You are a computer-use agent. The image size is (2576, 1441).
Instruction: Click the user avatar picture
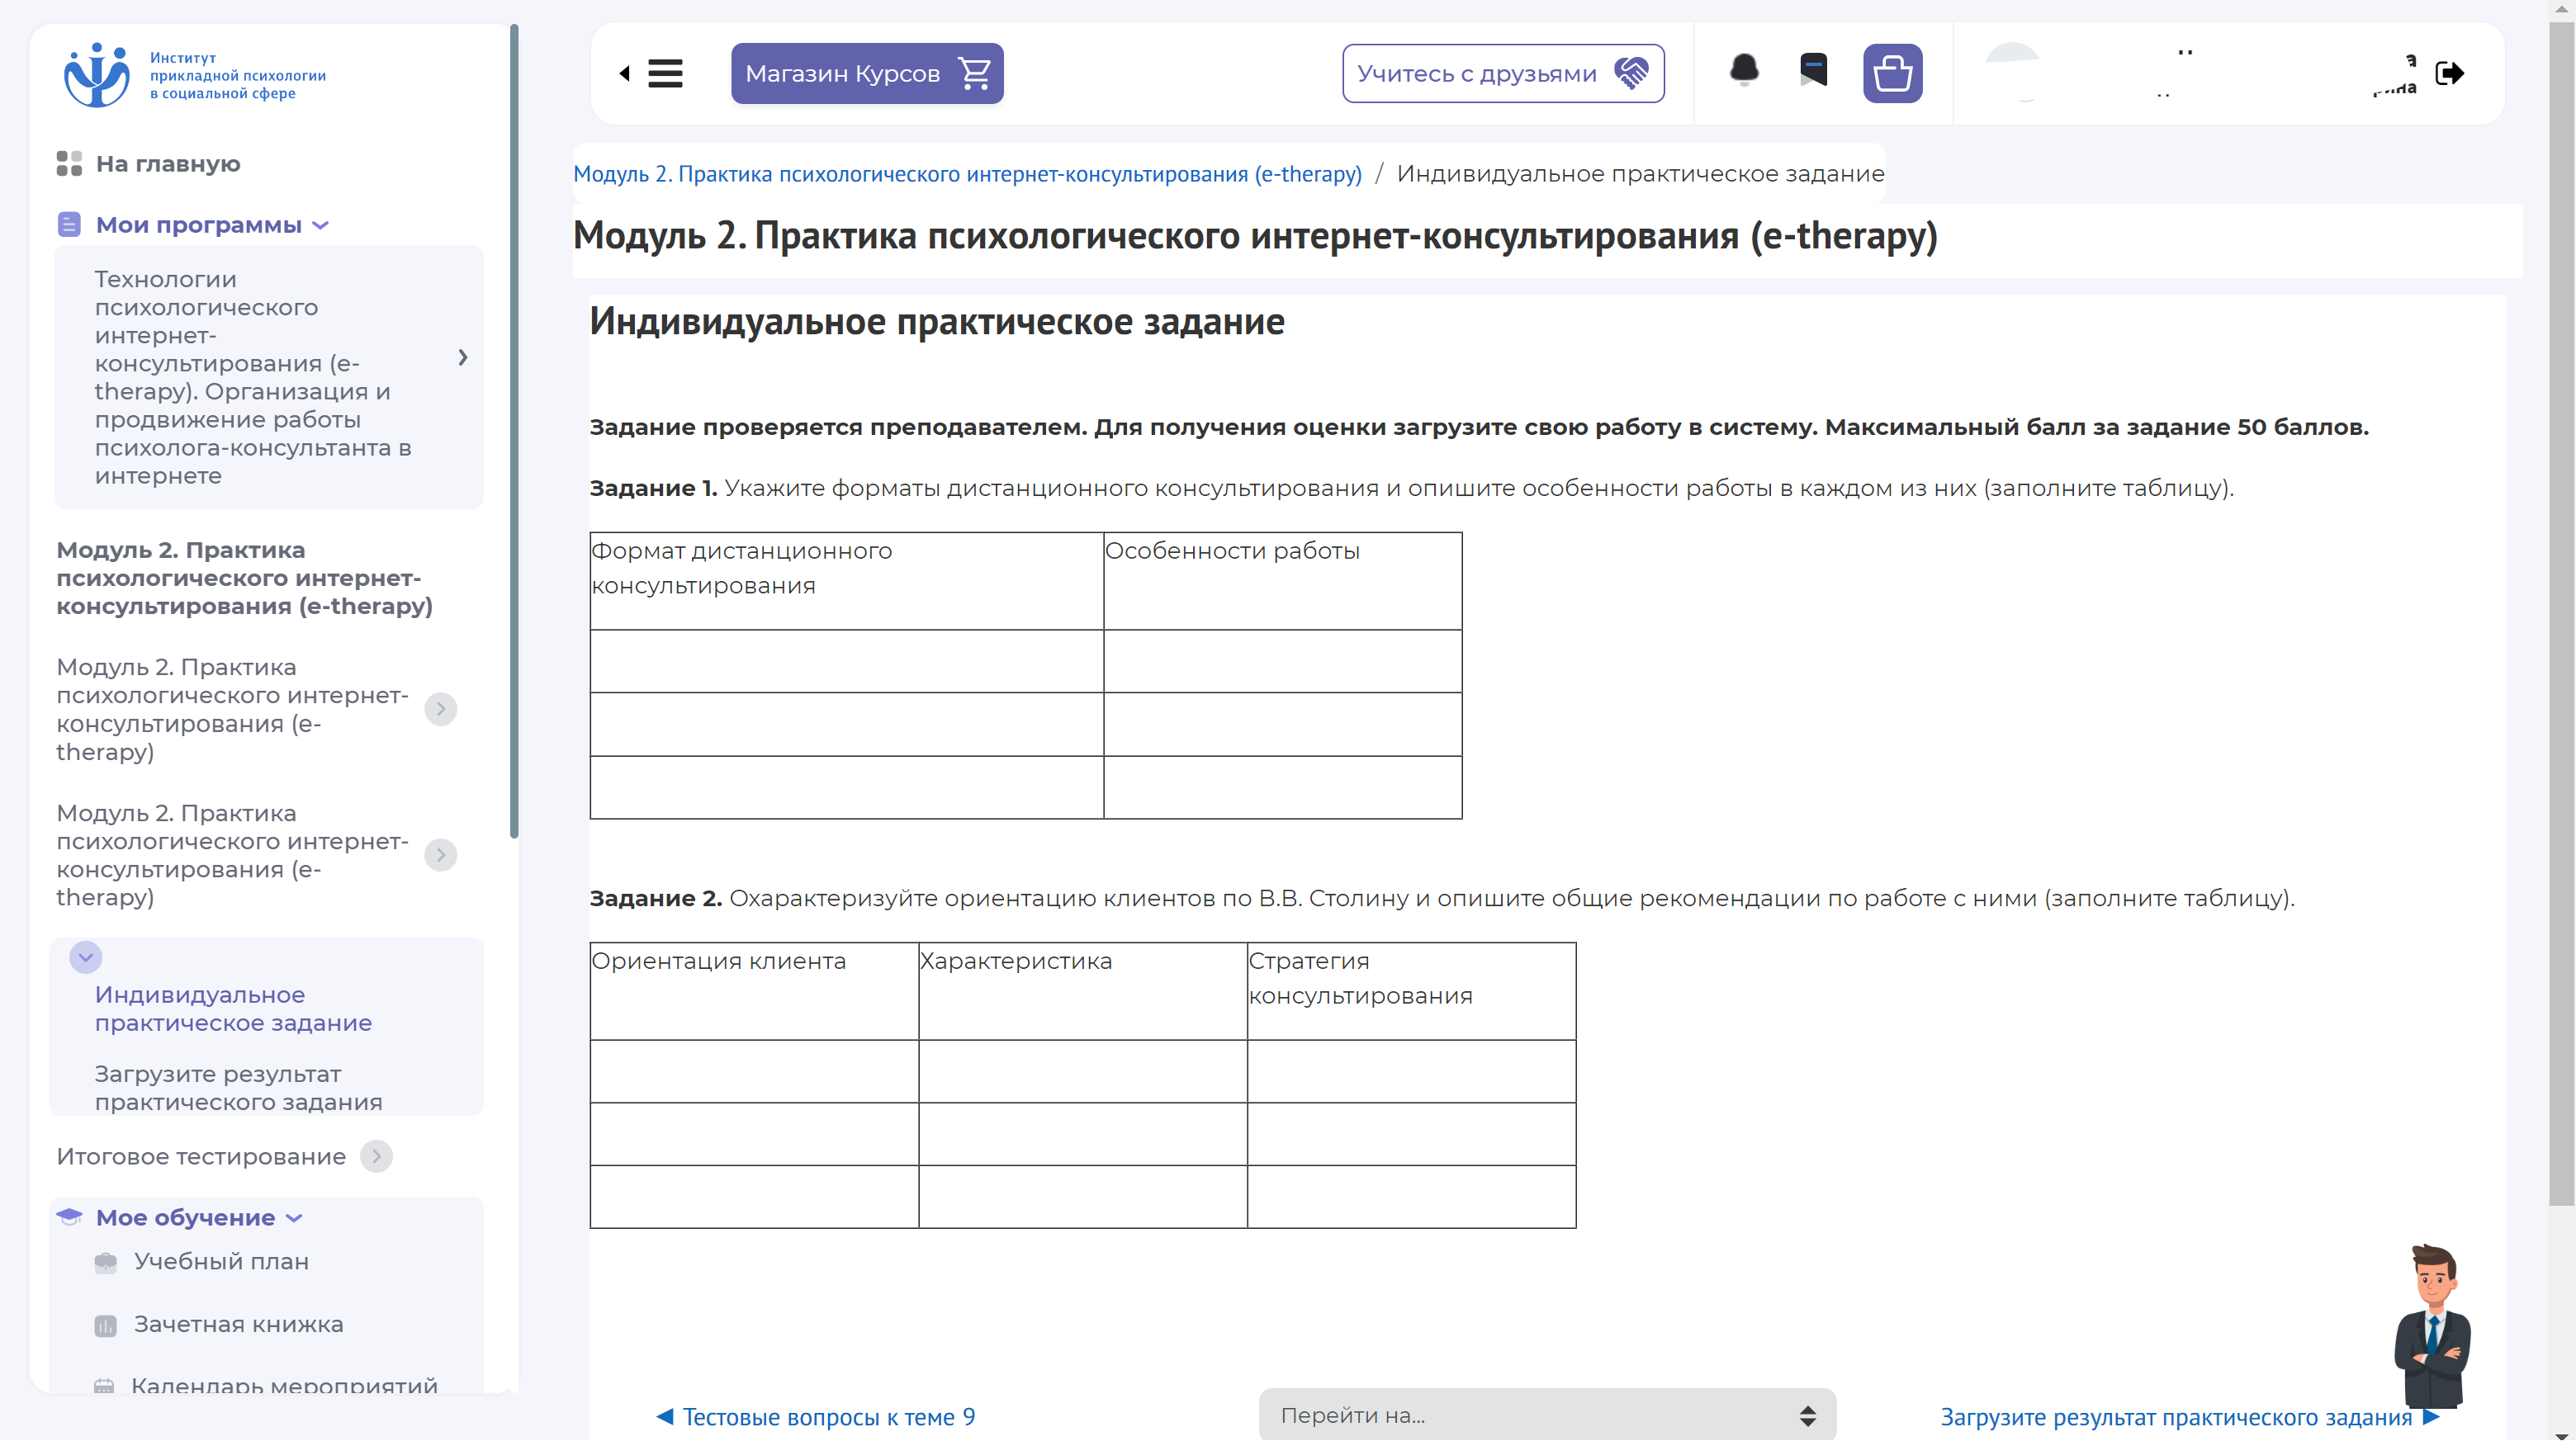(2012, 73)
